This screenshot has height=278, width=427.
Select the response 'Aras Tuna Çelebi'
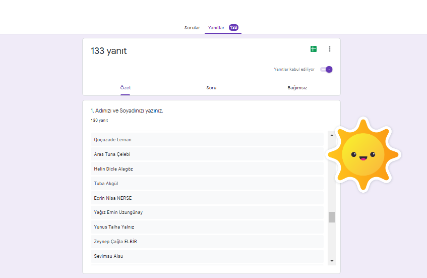pos(207,154)
